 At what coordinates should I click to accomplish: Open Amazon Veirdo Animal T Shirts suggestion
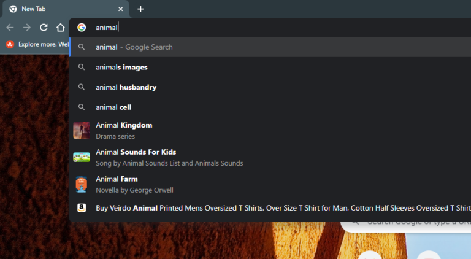point(270,208)
